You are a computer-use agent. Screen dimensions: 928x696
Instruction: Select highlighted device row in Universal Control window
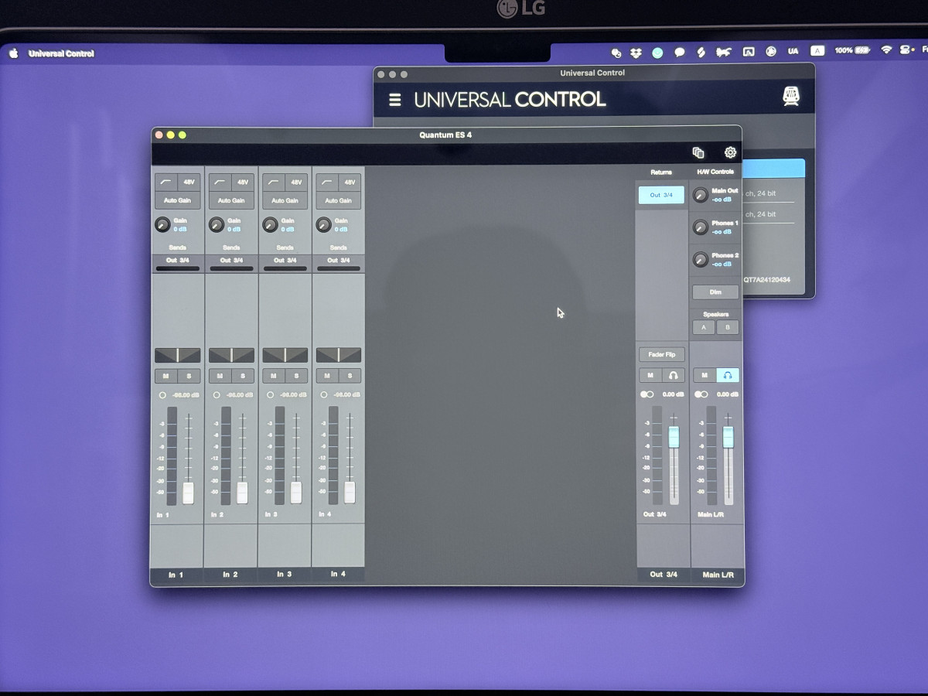(773, 169)
